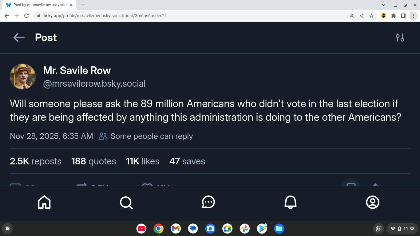Screen dimensions: 420x236
Task: Open Mr. Savile Row's profile avatar
Action: (23, 77)
